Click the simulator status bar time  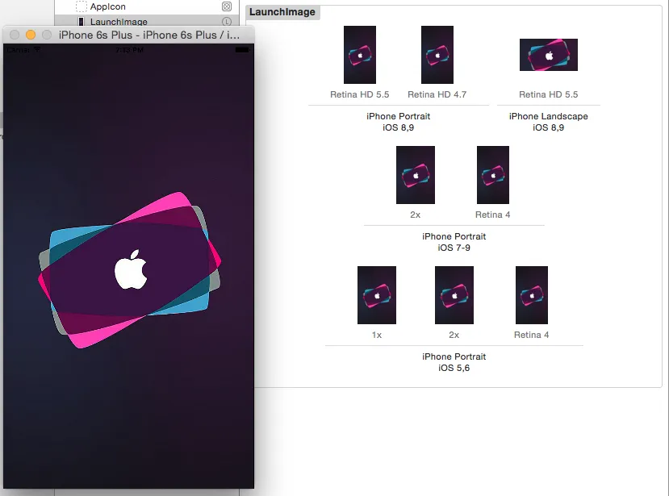(129, 50)
